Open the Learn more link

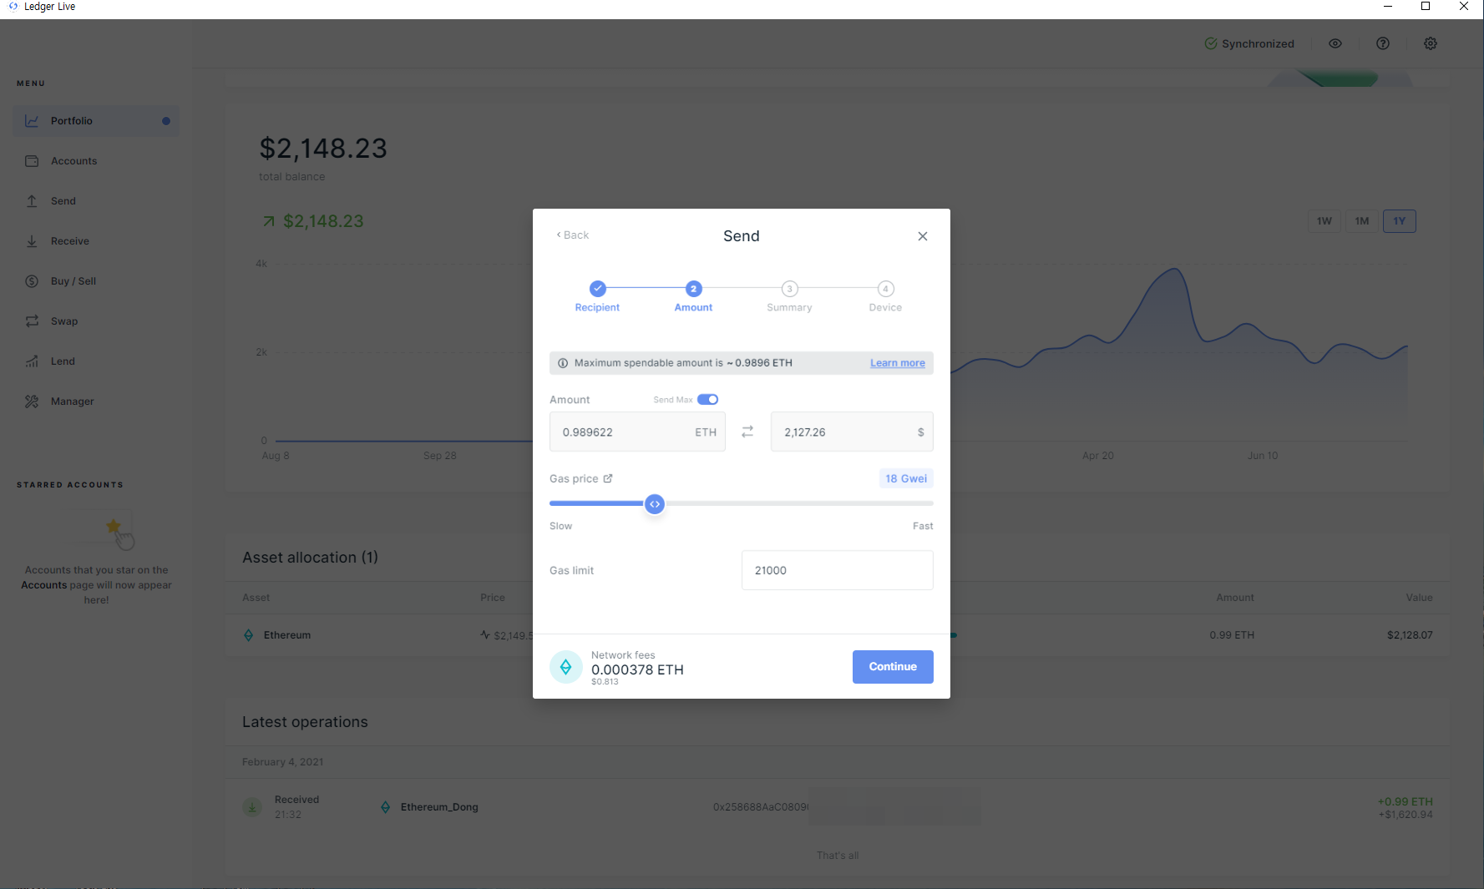point(898,363)
